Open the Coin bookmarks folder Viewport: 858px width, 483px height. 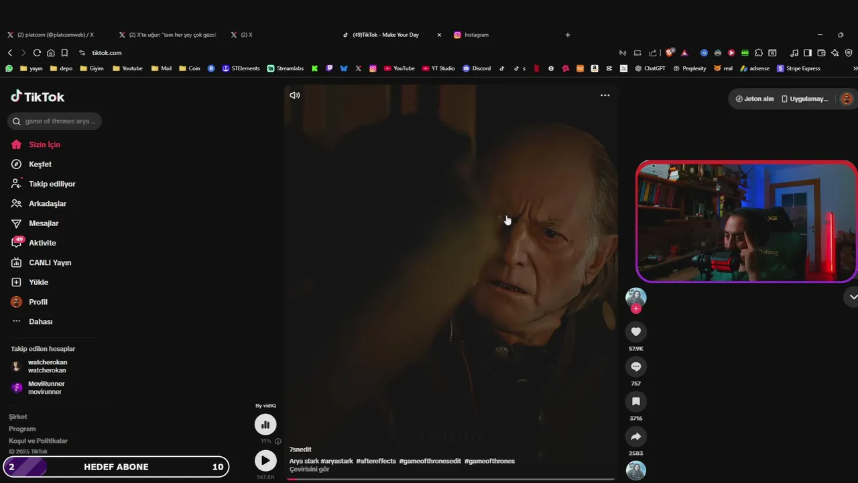[190, 68]
